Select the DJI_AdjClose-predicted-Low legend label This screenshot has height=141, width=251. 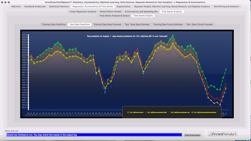point(180,112)
